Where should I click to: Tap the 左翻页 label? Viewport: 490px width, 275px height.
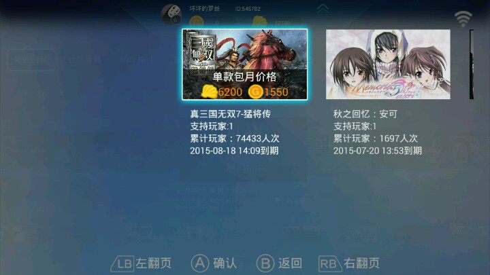153,263
